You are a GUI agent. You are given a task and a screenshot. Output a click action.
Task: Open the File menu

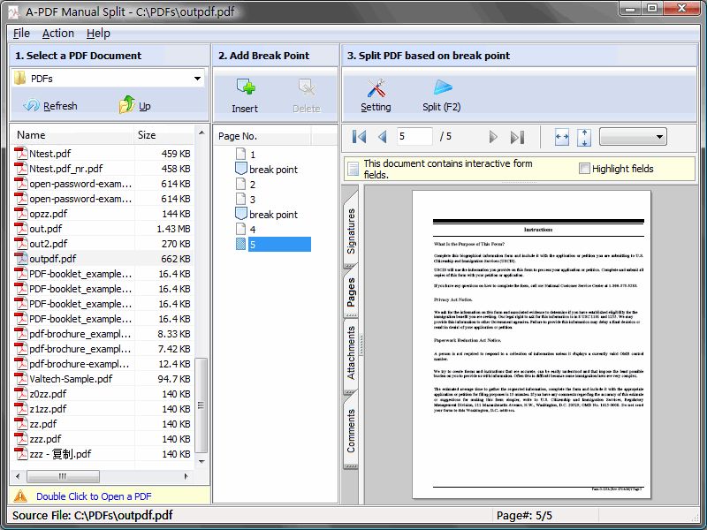point(21,33)
